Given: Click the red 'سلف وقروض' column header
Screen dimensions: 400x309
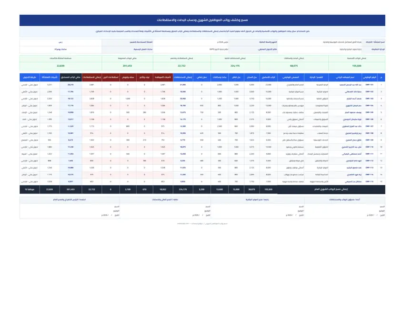Looking at the screenshot, I should pyautogui.click(x=128, y=77).
